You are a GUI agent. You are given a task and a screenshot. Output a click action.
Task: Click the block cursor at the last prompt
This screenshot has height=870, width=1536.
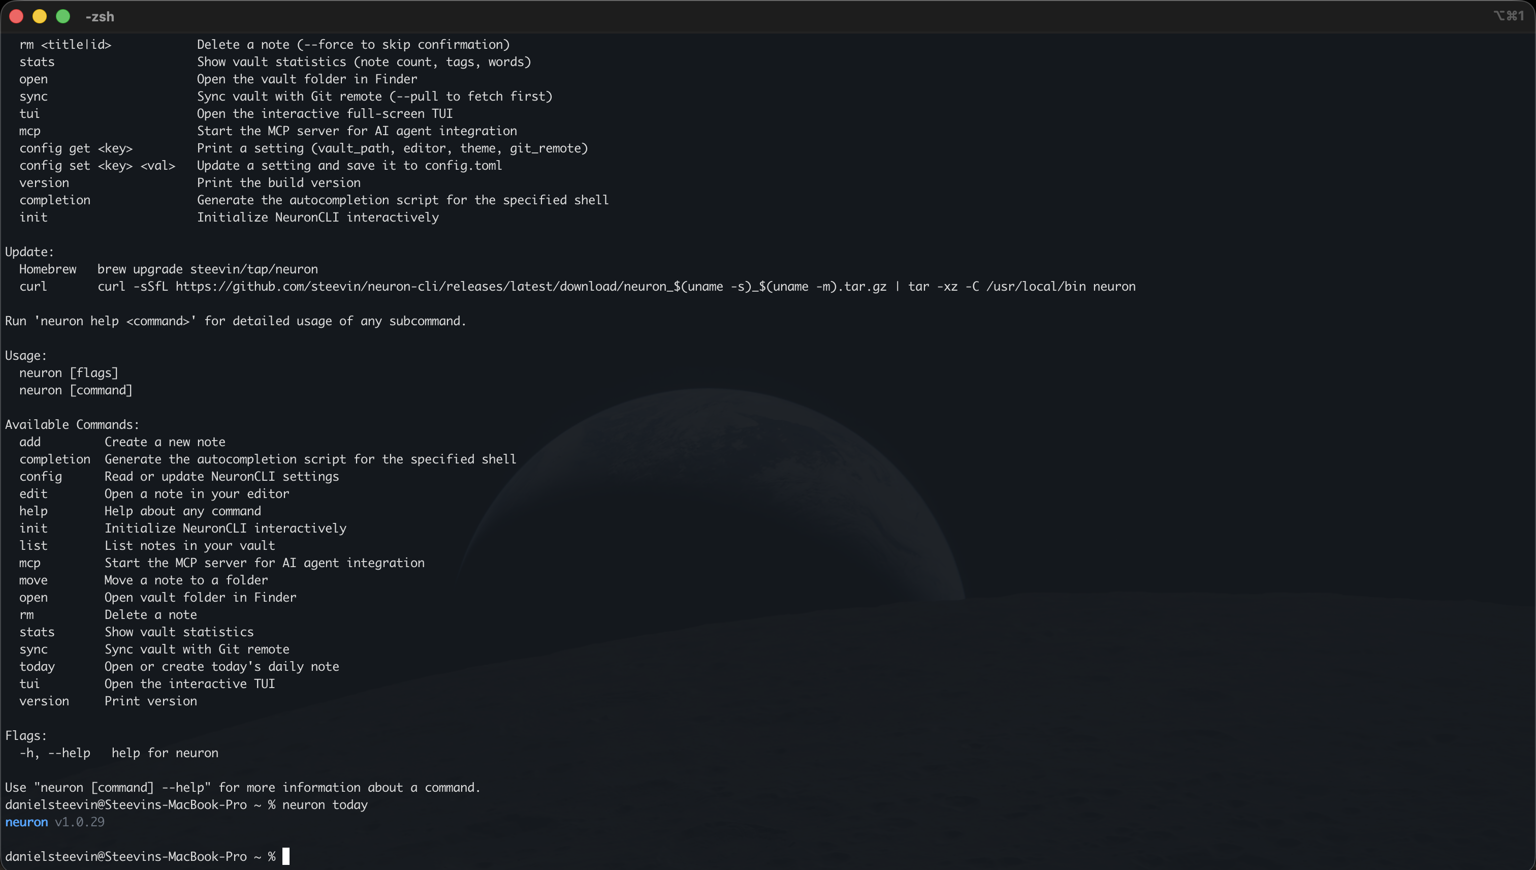286,856
